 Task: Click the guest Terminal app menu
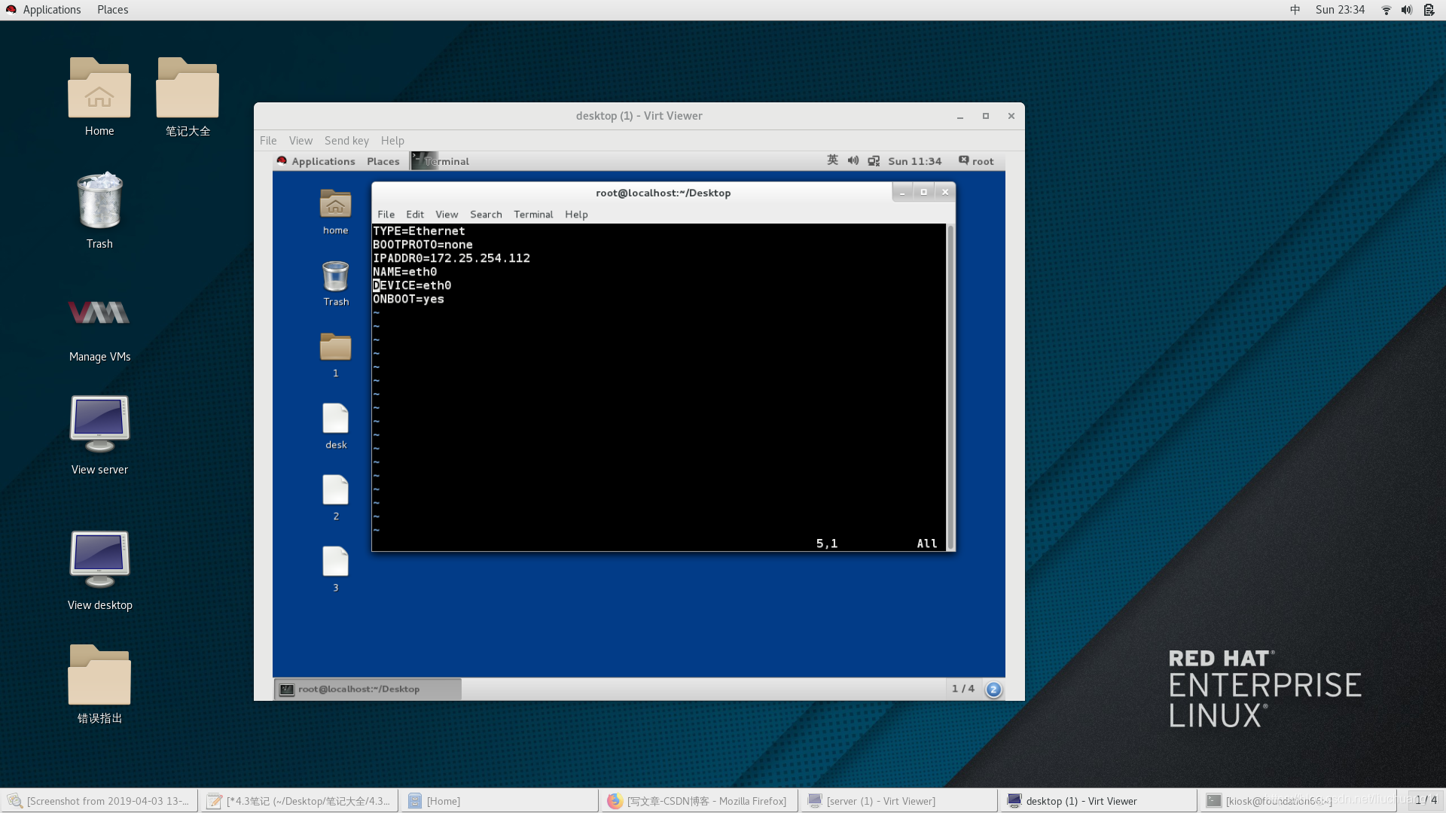tap(441, 161)
